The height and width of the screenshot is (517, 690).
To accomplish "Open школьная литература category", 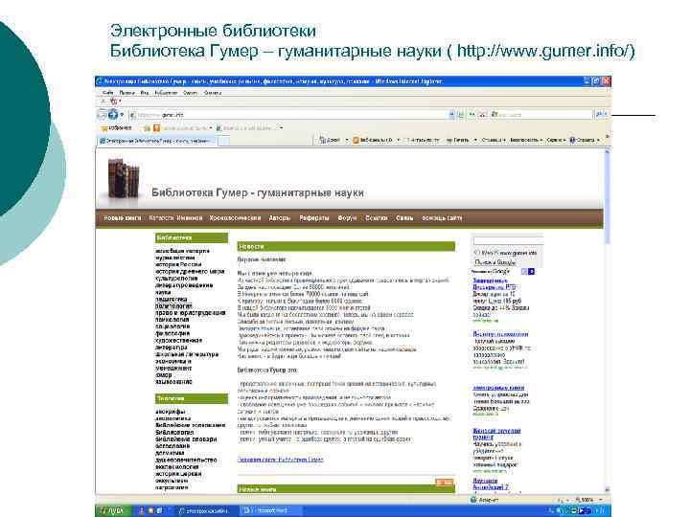I will tap(187, 354).
